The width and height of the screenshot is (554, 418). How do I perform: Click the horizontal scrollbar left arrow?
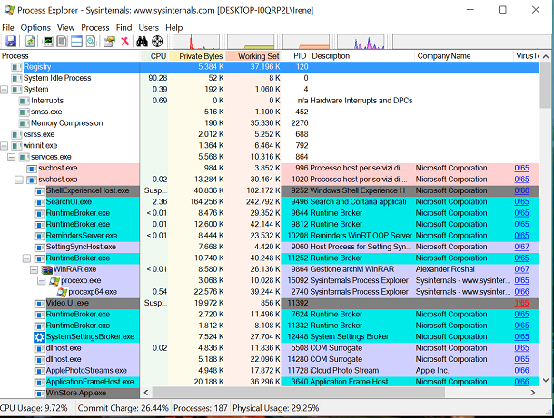pyautogui.click(x=146, y=393)
